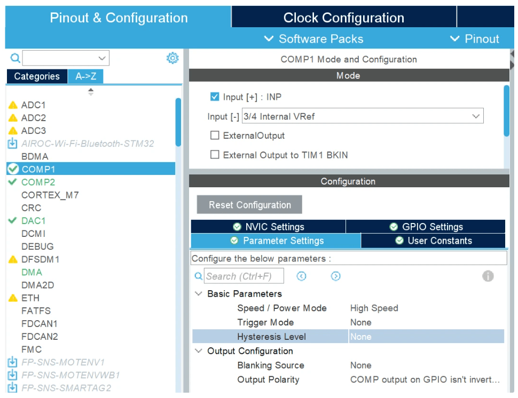The height and width of the screenshot is (398, 518).
Task: Collapse the Output Configuration section
Action: coord(199,351)
